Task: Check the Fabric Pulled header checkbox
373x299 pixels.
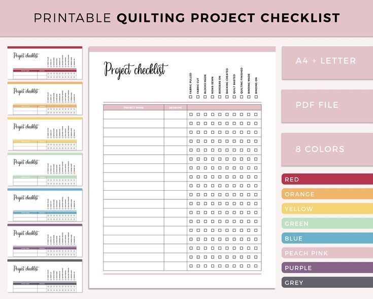Action: pyautogui.click(x=190, y=97)
